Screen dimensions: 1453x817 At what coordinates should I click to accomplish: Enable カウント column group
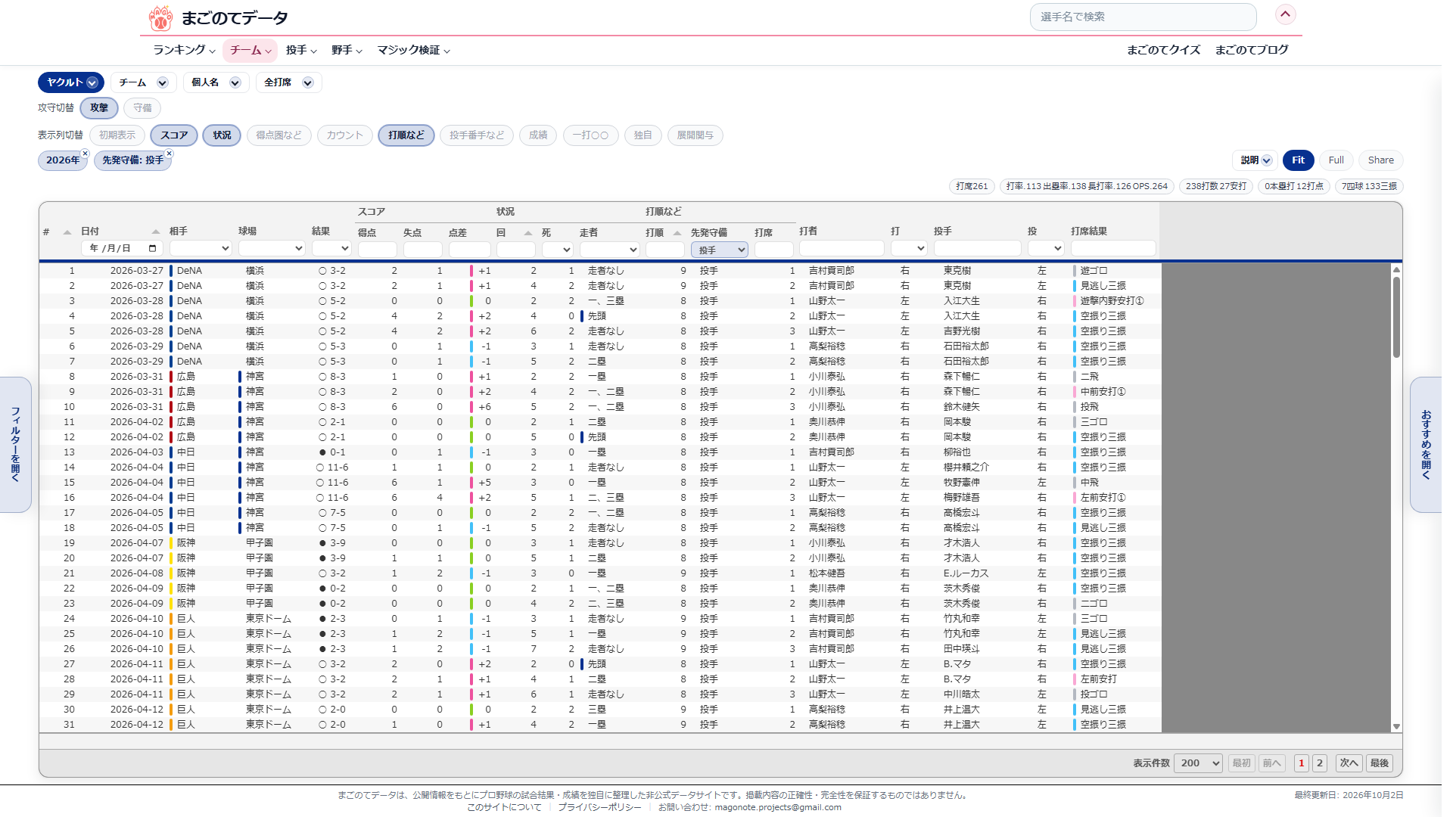click(345, 135)
